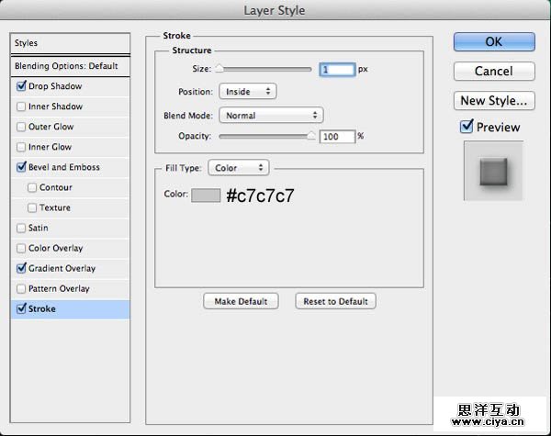The height and width of the screenshot is (436, 551).
Task: Toggle the Preview checkbox
Action: pos(467,127)
